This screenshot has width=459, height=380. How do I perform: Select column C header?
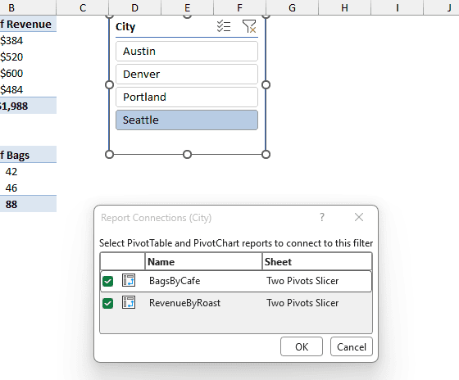point(83,7)
